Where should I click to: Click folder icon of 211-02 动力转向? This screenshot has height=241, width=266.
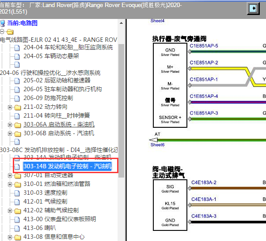tap(18, 107)
